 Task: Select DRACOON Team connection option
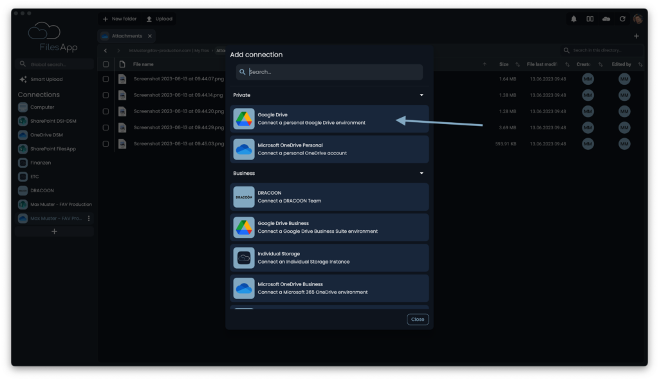[329, 197]
